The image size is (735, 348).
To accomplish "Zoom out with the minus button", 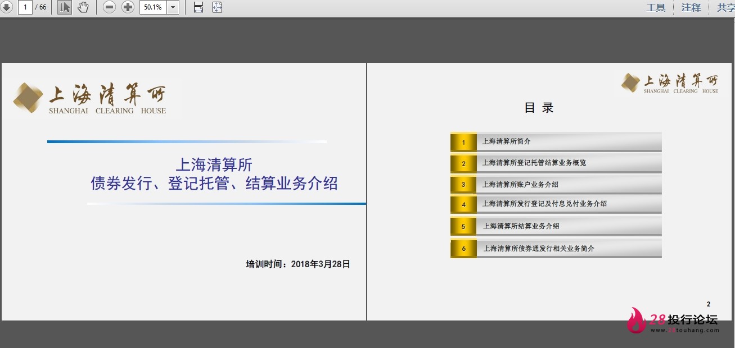I will pos(110,7).
